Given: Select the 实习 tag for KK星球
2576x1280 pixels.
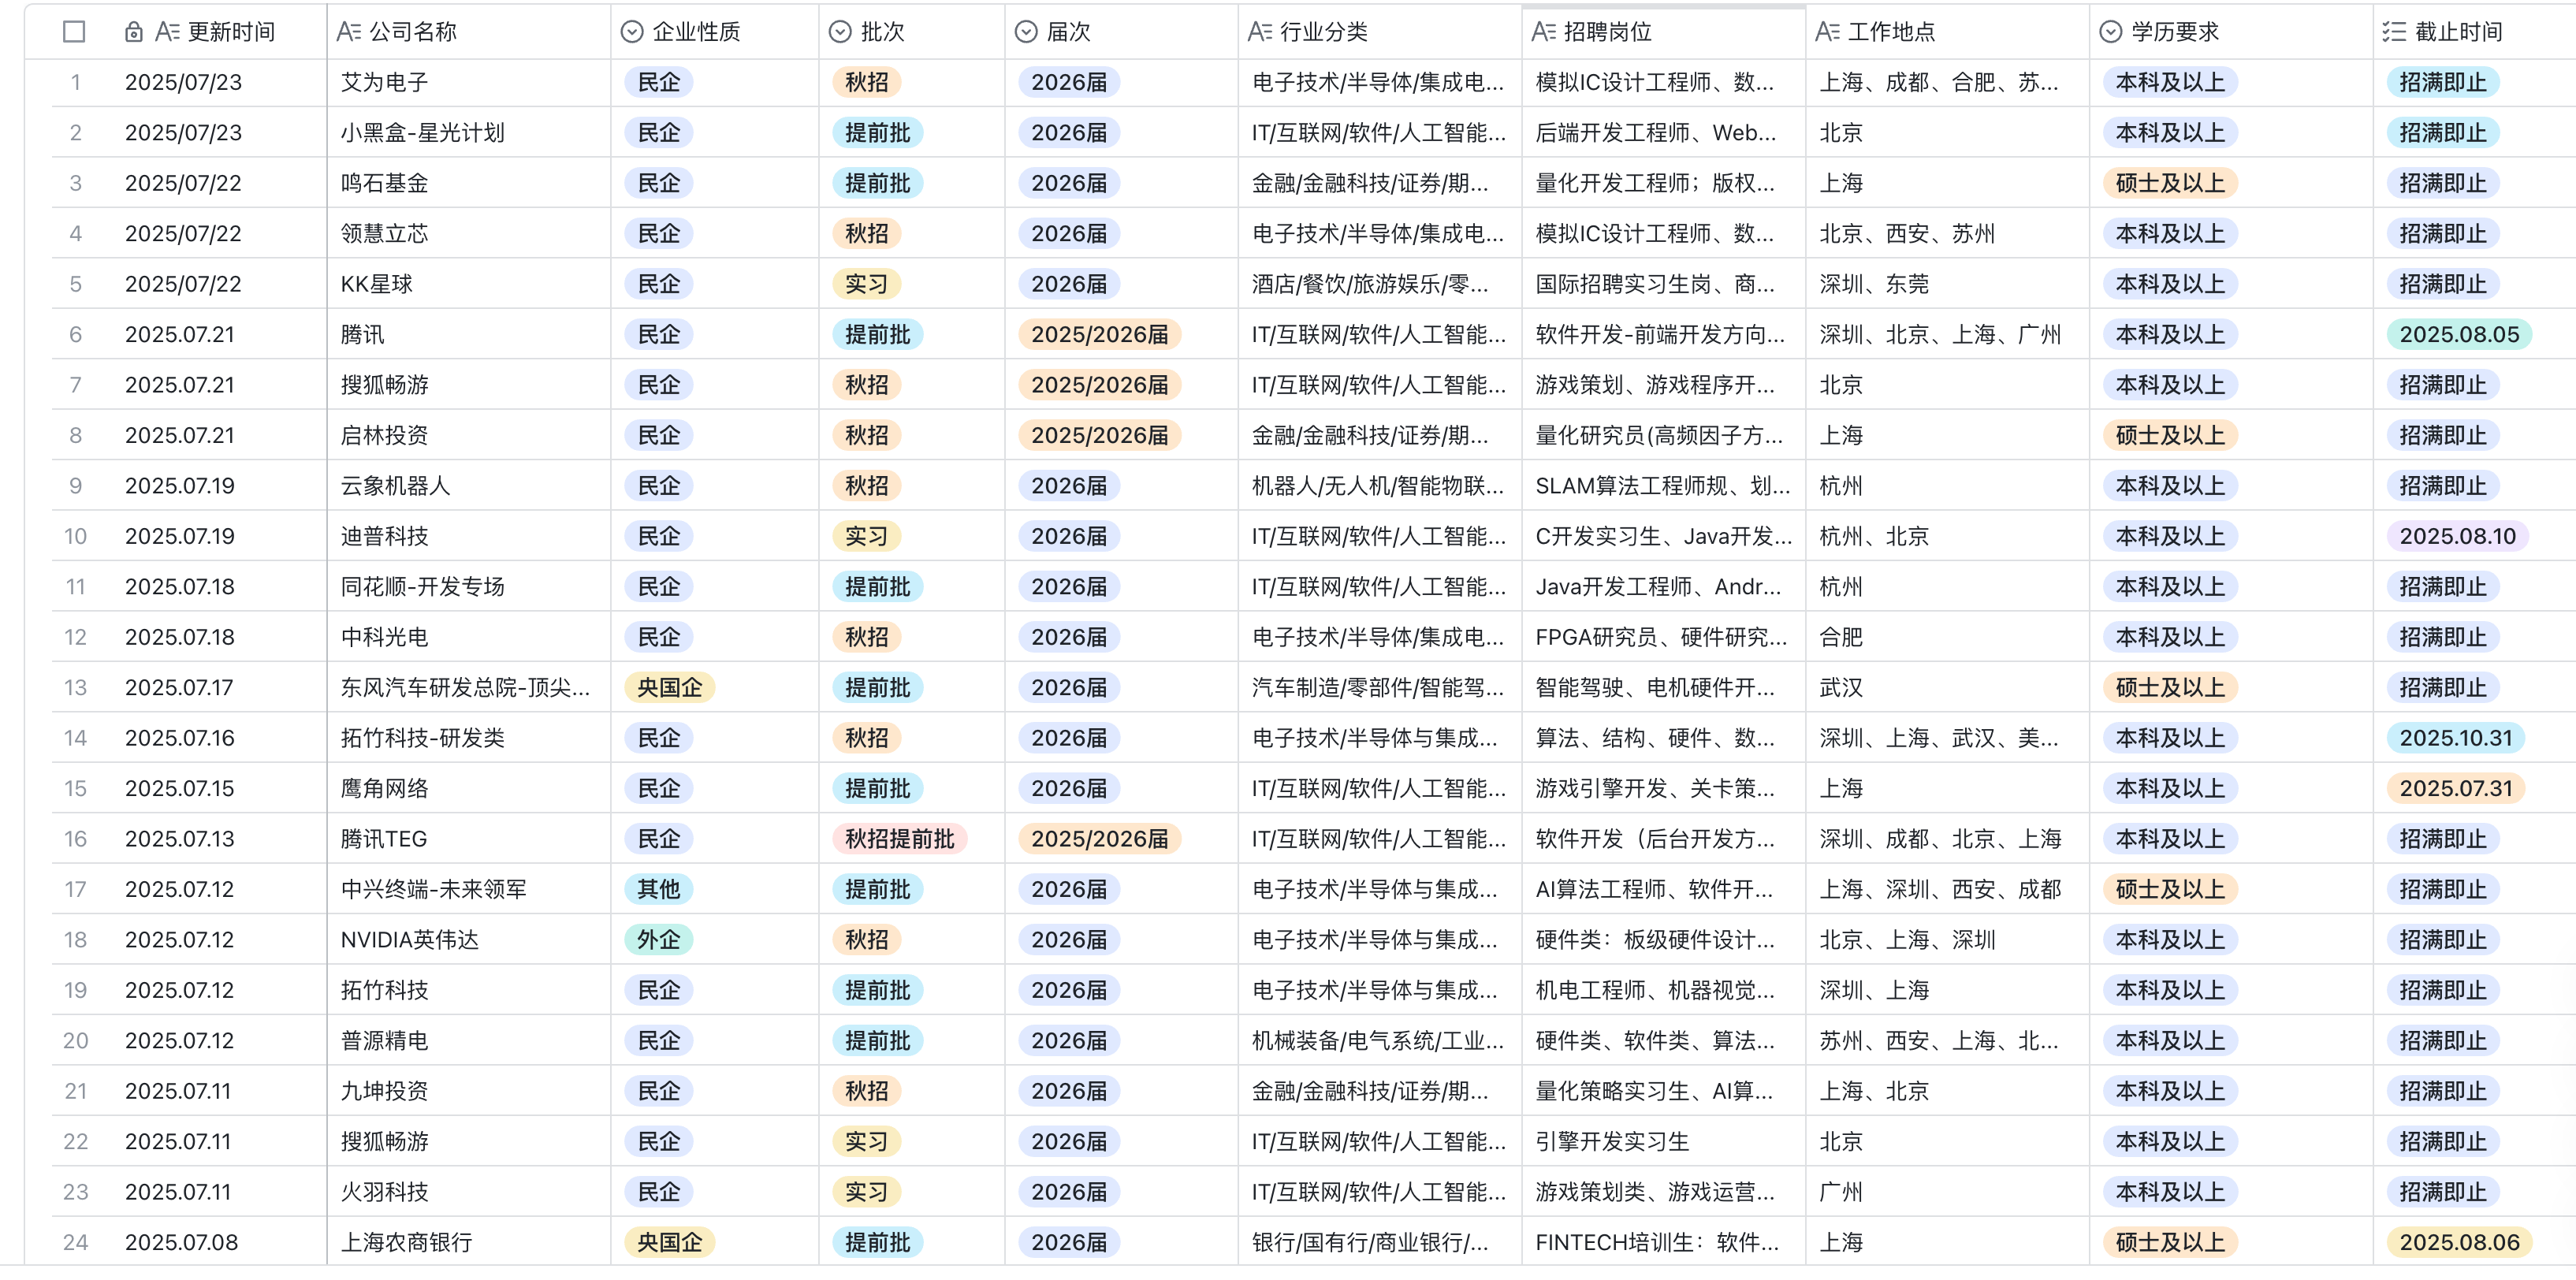Looking at the screenshot, I should point(866,284).
